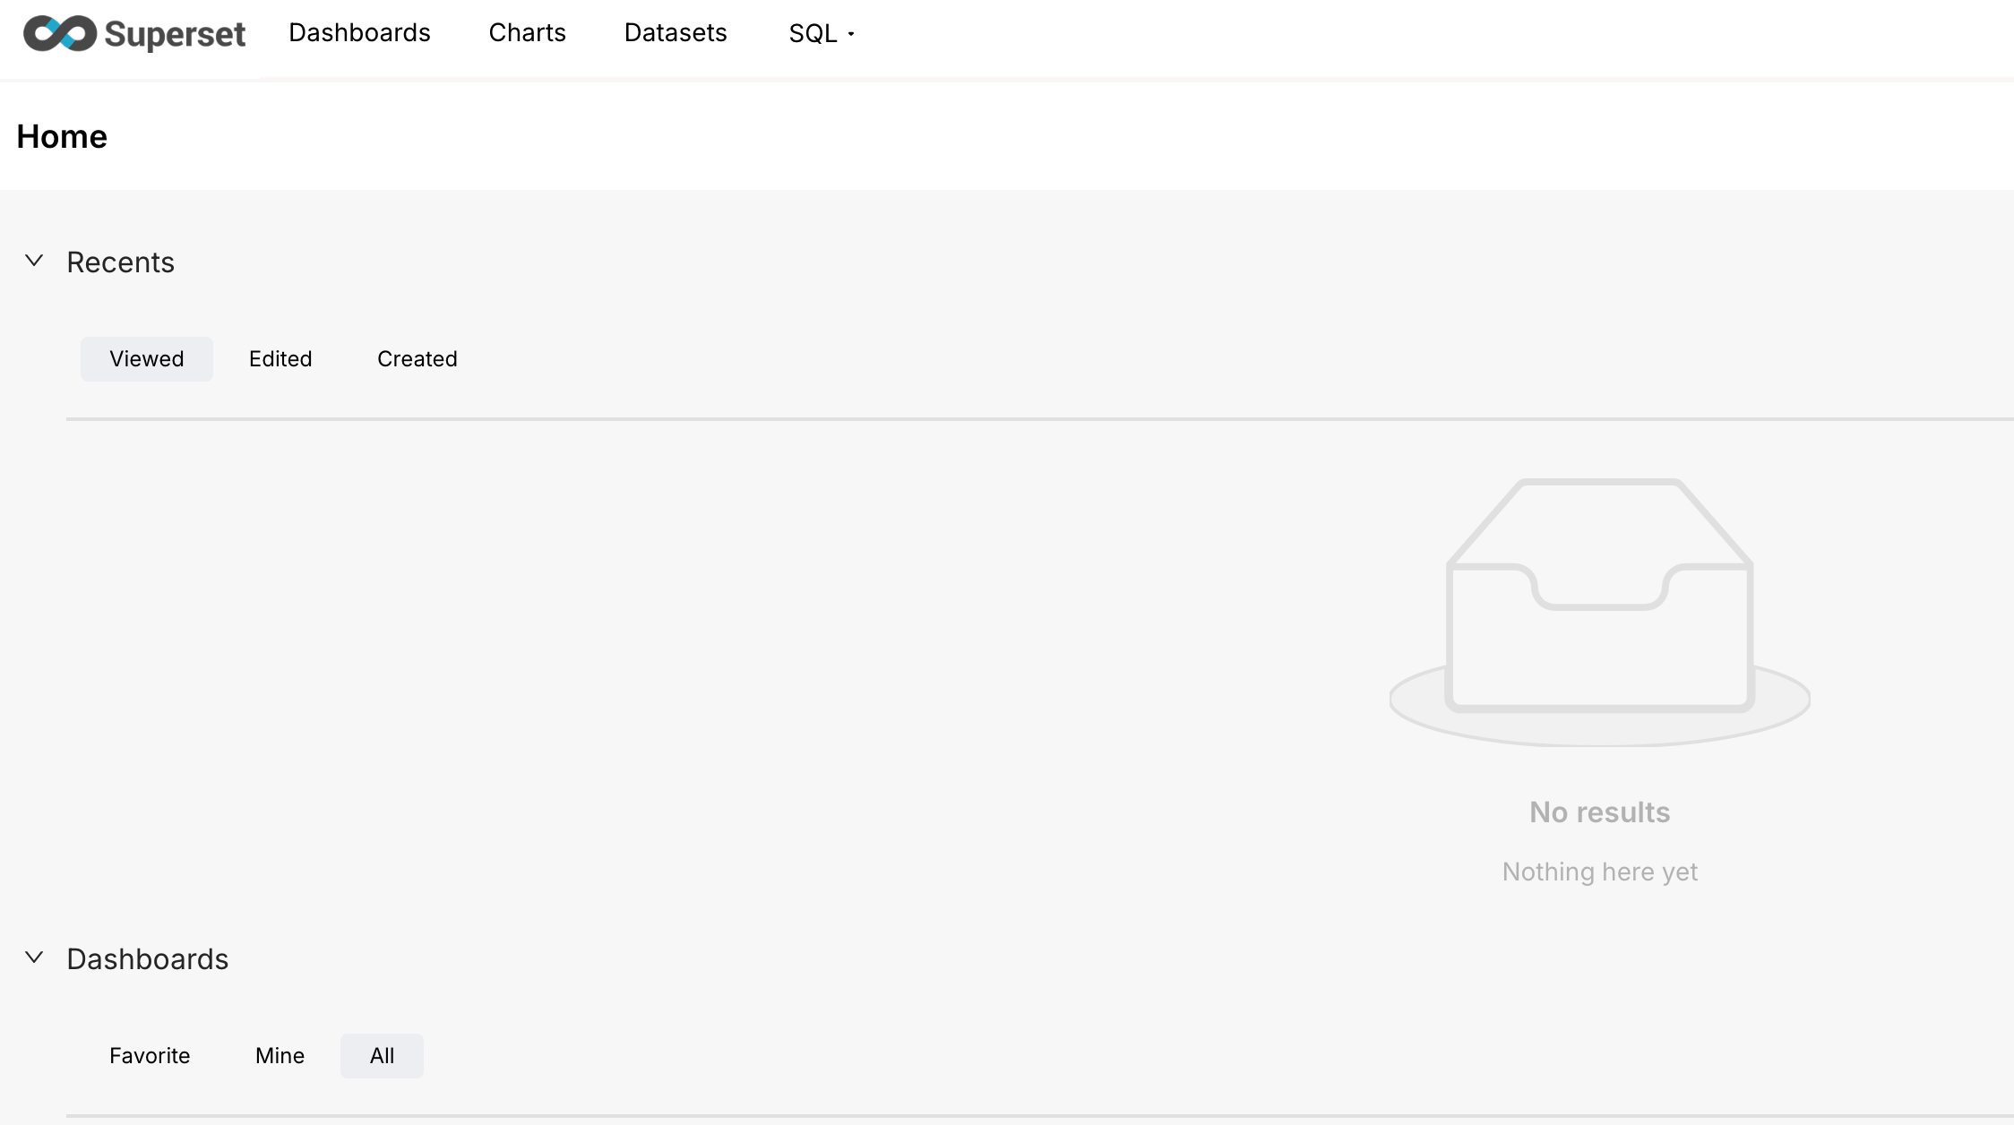The image size is (2014, 1125).
Task: Collapse Recents section with its chevron
Action: tap(34, 261)
